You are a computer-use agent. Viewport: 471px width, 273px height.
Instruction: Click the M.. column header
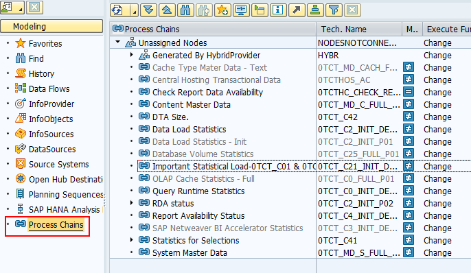point(412,29)
